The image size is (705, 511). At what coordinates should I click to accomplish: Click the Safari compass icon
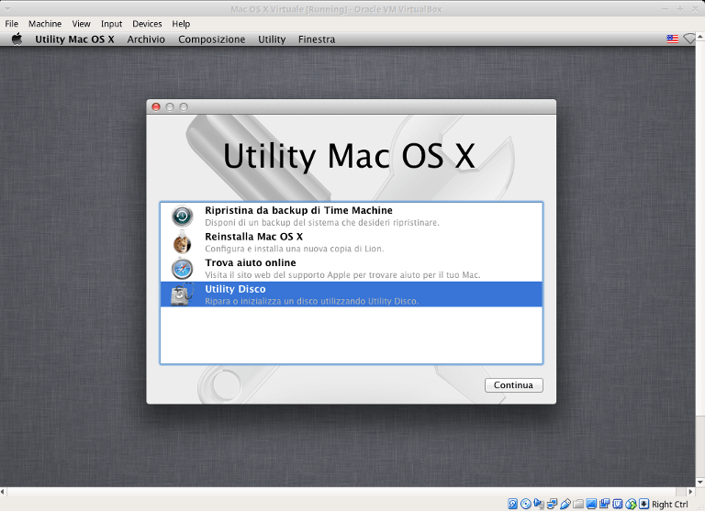coord(182,268)
